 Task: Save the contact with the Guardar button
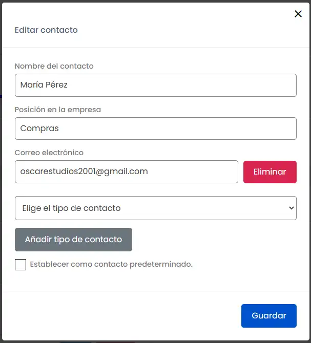pyautogui.click(x=268, y=315)
